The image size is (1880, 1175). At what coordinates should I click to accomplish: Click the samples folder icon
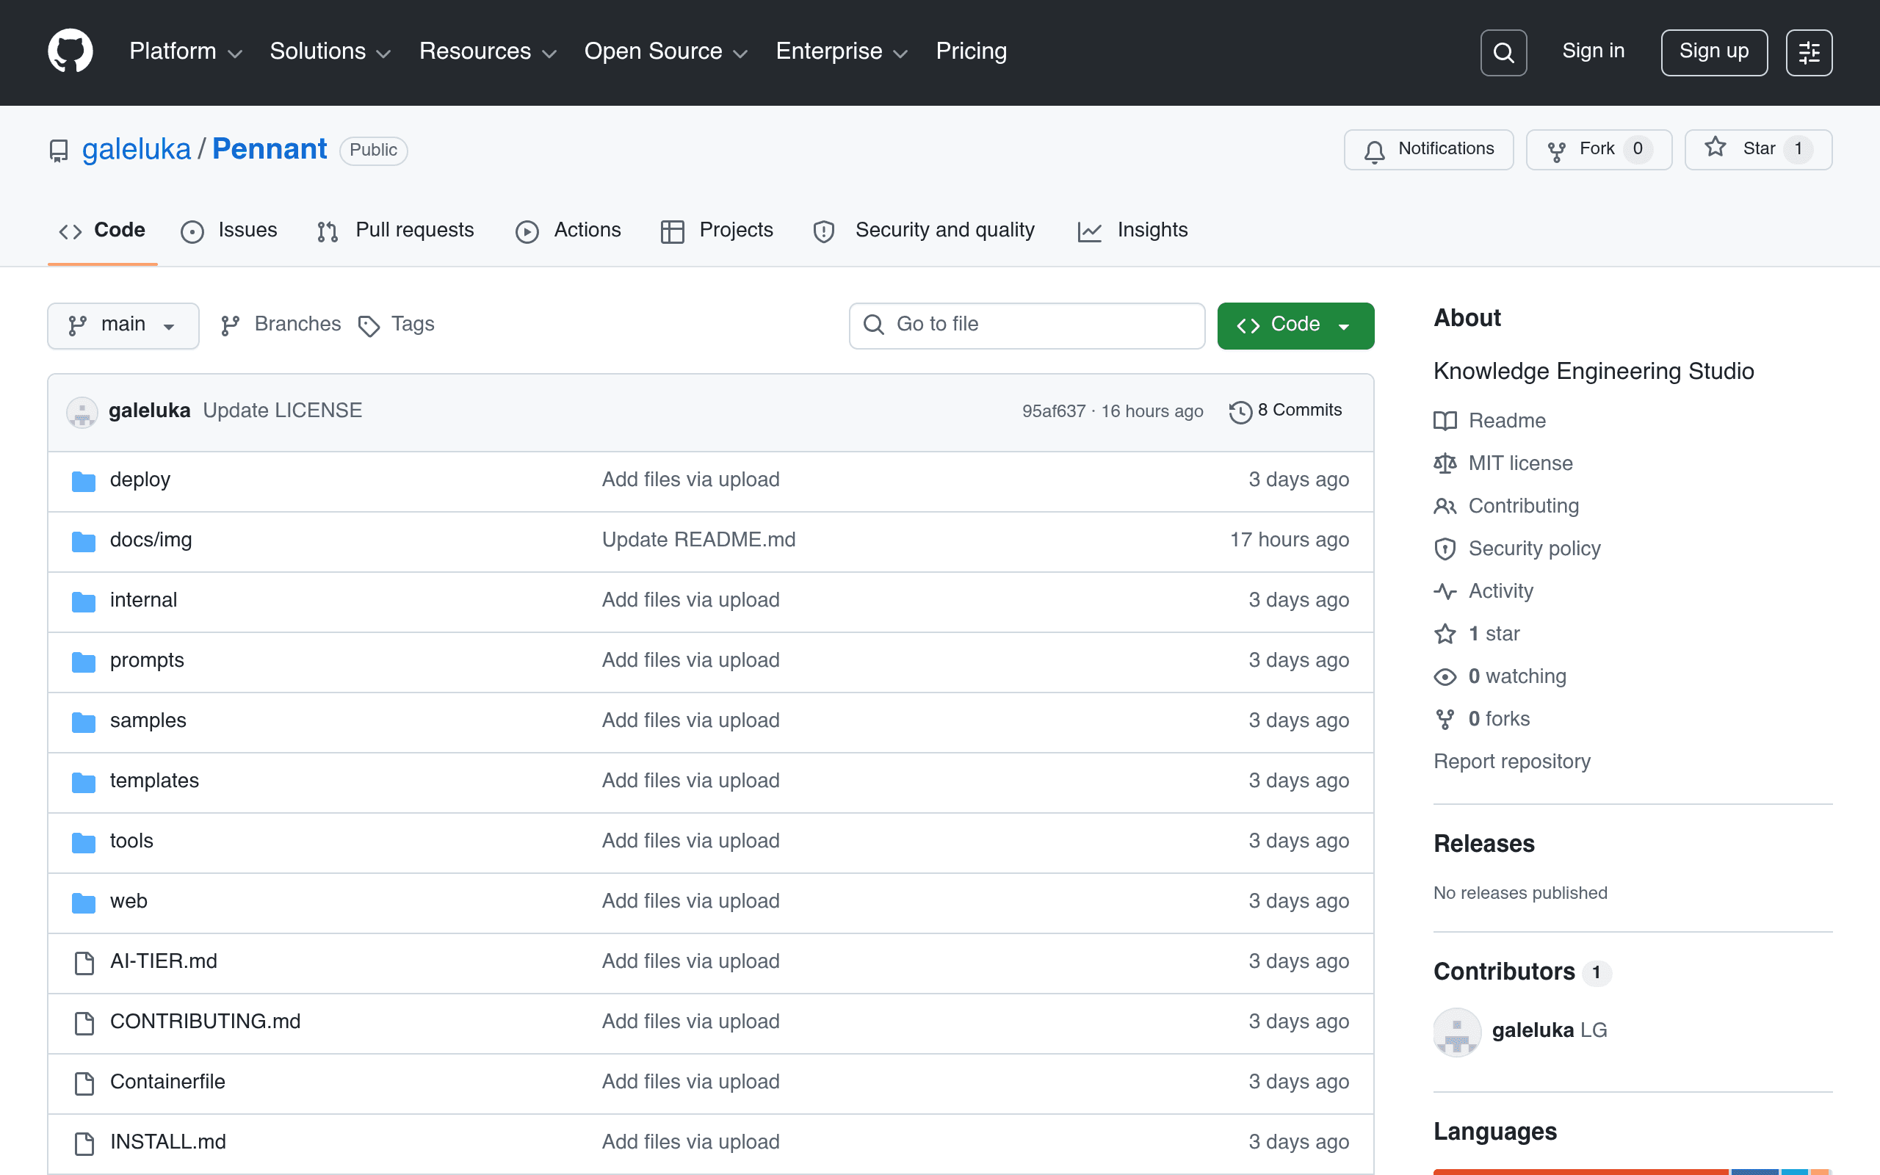[84, 722]
